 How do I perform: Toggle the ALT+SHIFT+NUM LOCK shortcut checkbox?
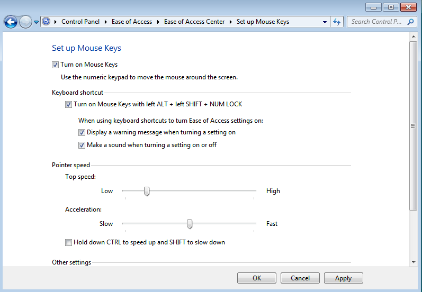coord(68,104)
